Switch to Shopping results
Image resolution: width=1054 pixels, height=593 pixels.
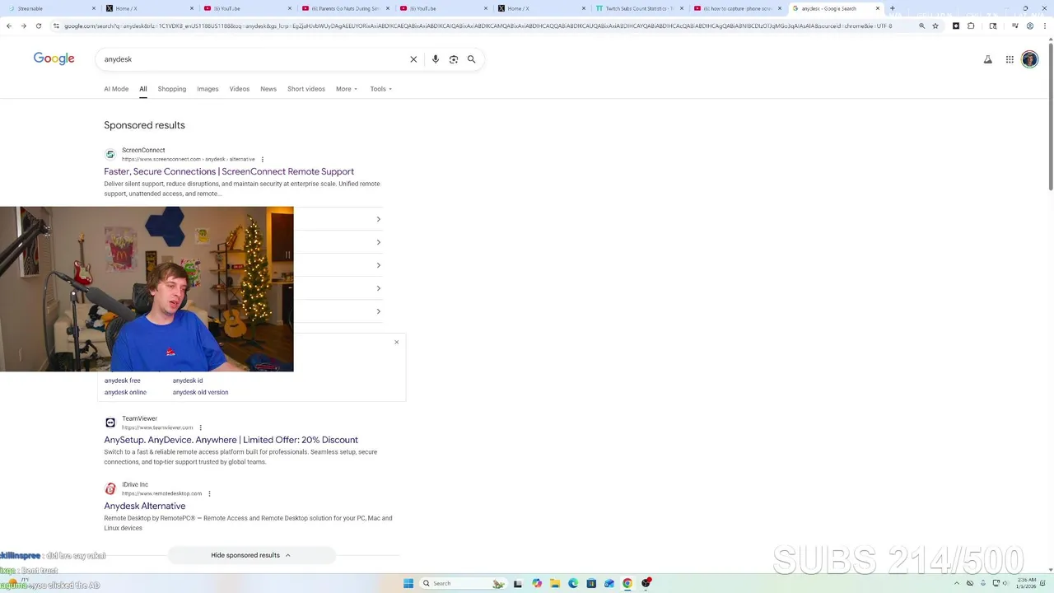tap(172, 89)
